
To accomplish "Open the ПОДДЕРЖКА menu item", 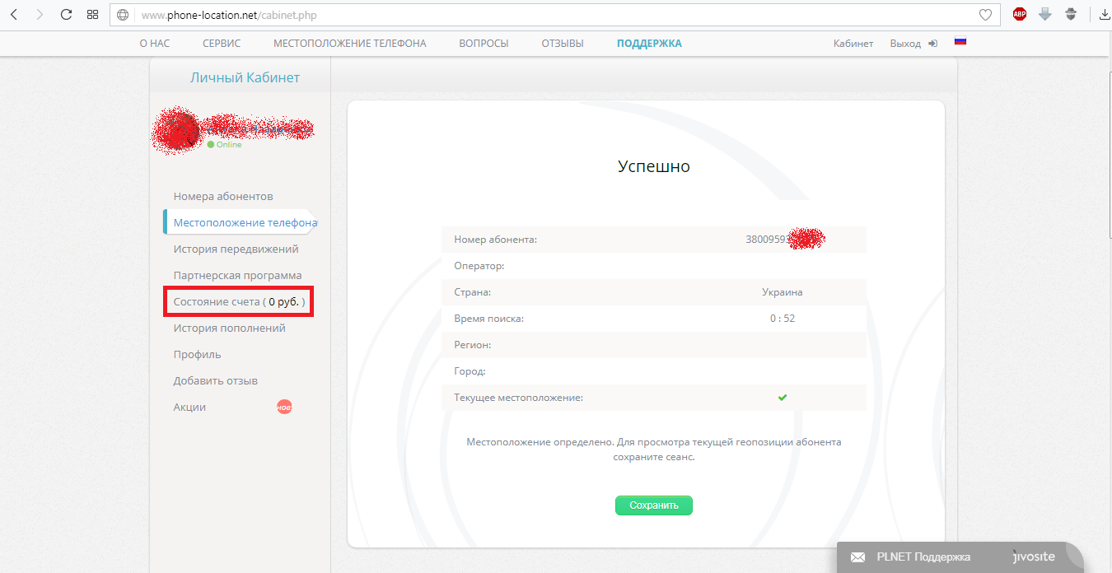I will (649, 44).
